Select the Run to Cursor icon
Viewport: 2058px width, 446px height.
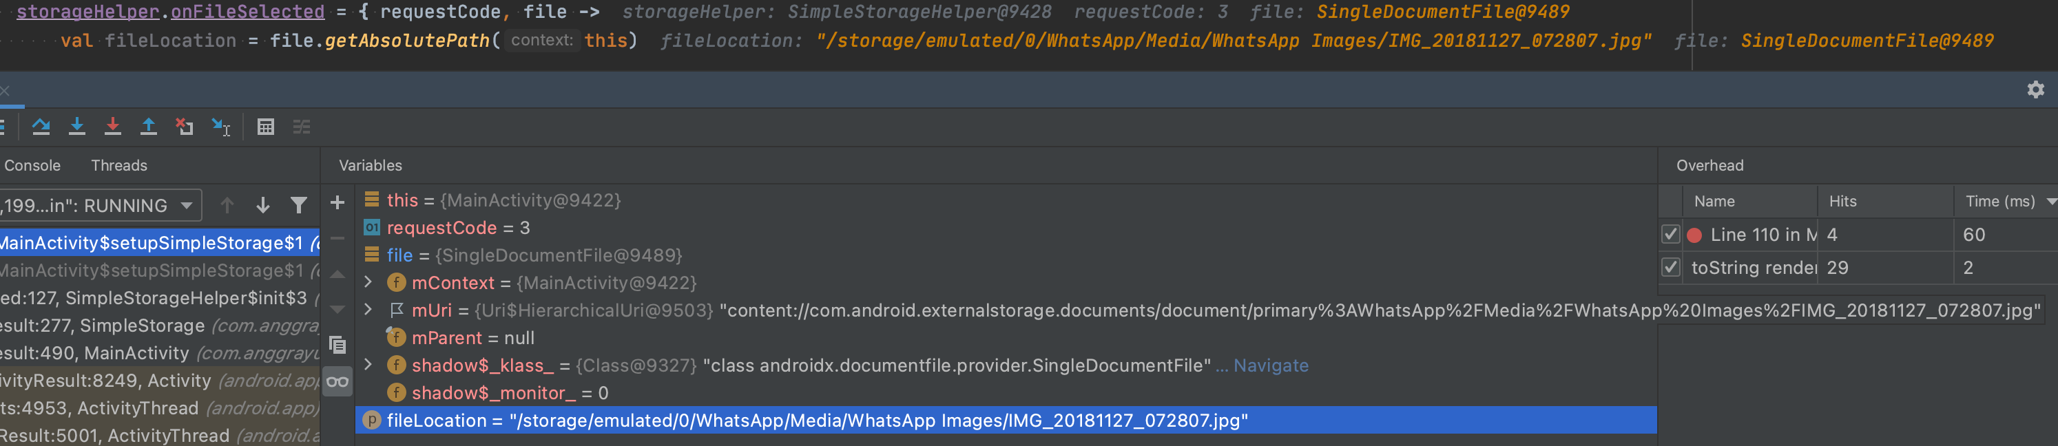[221, 126]
